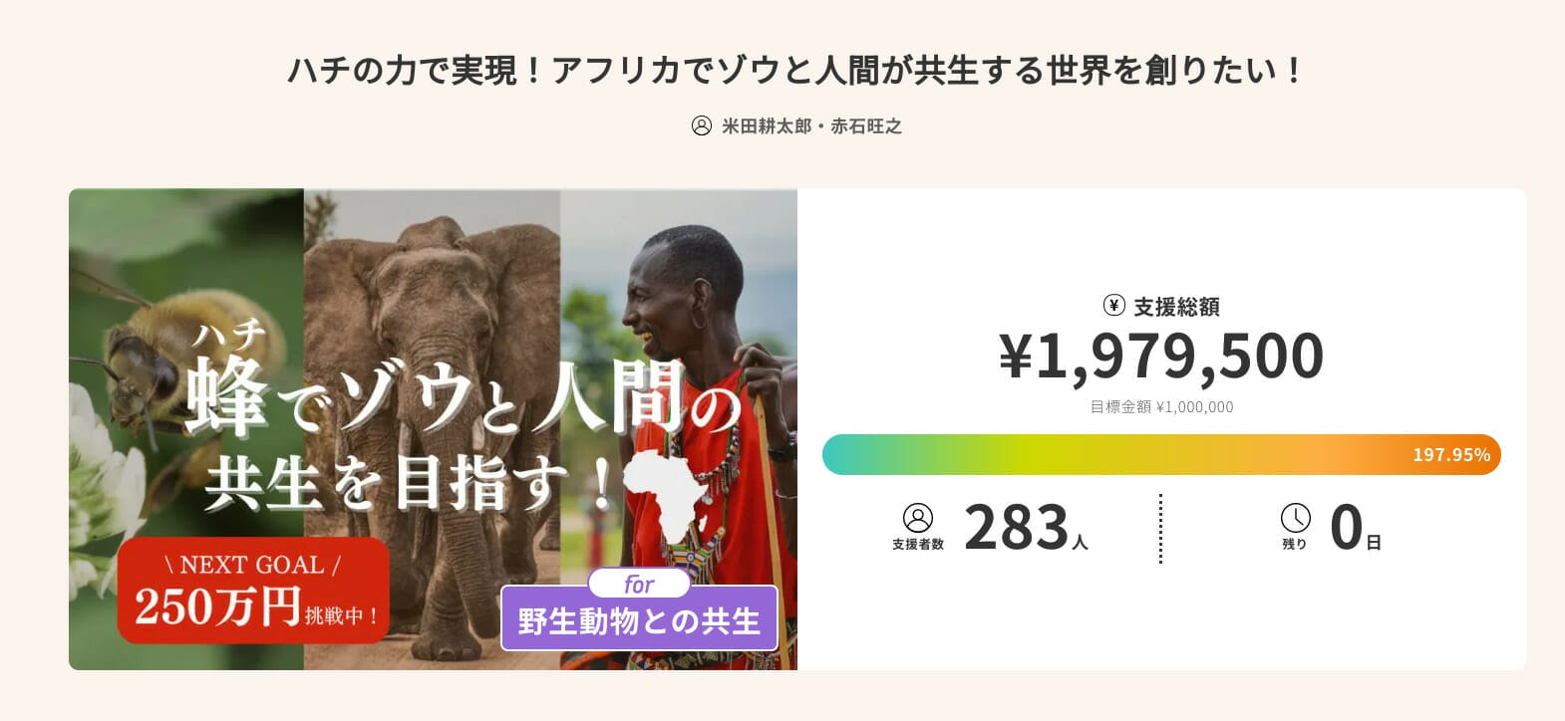Click the ¥1,979,500 total amount

pyautogui.click(x=1161, y=356)
